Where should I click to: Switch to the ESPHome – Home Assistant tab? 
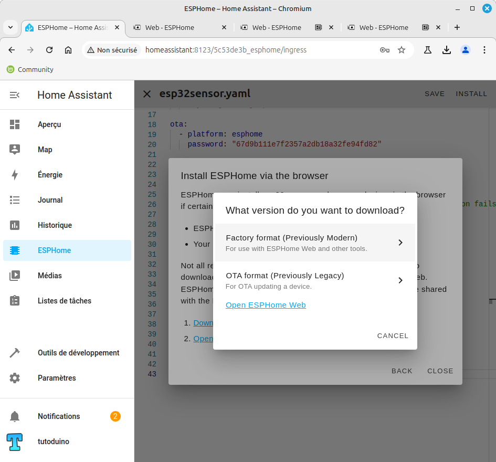click(x=73, y=27)
